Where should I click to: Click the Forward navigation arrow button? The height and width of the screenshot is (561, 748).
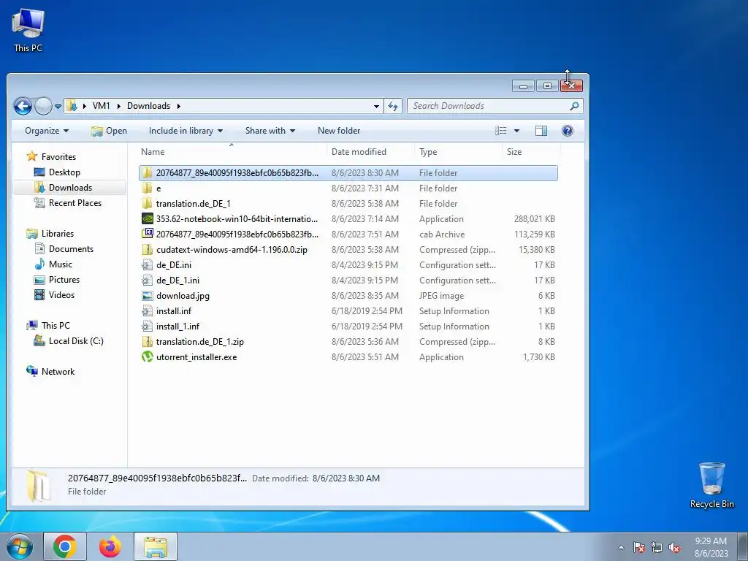coord(43,106)
